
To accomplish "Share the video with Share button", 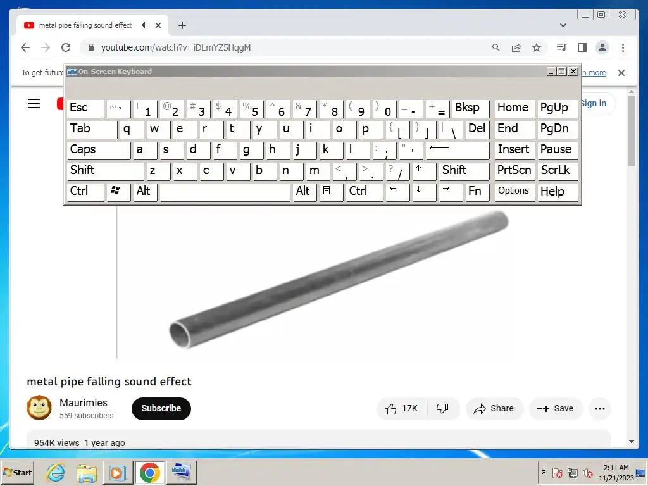I will [494, 409].
